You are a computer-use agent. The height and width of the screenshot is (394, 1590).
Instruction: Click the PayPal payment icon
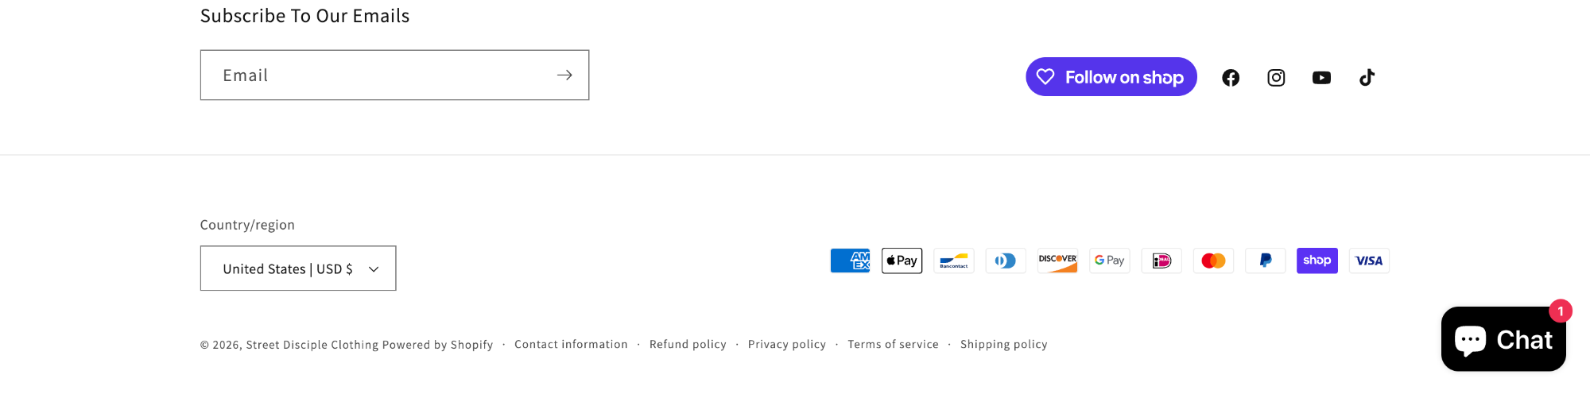coord(1265,261)
